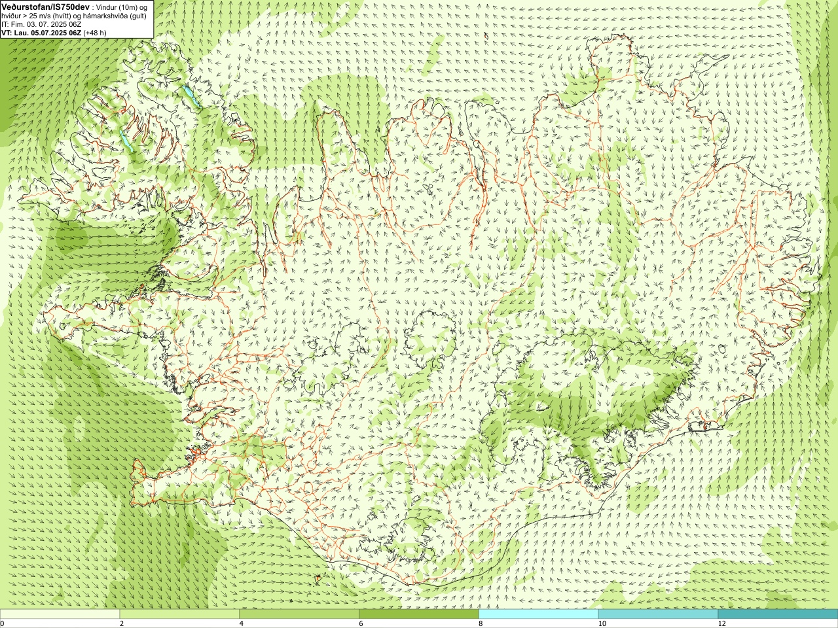Click the scale label '12'
Image resolution: width=838 pixels, height=628 pixels.
pyautogui.click(x=721, y=624)
